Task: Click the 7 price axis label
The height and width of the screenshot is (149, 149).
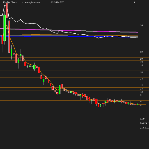Action: coord(141,102)
